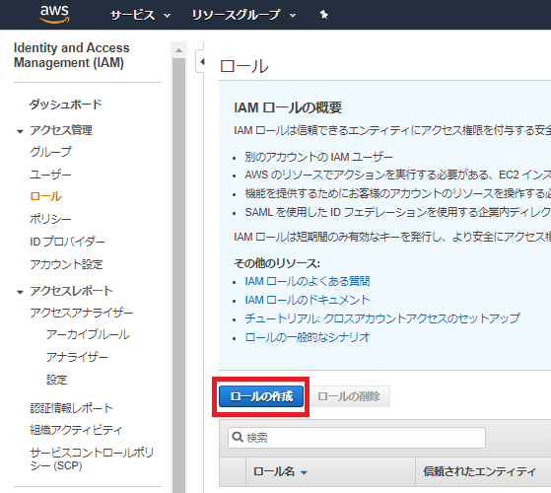Open IAM ロールのよくある質問 link

tap(308, 281)
